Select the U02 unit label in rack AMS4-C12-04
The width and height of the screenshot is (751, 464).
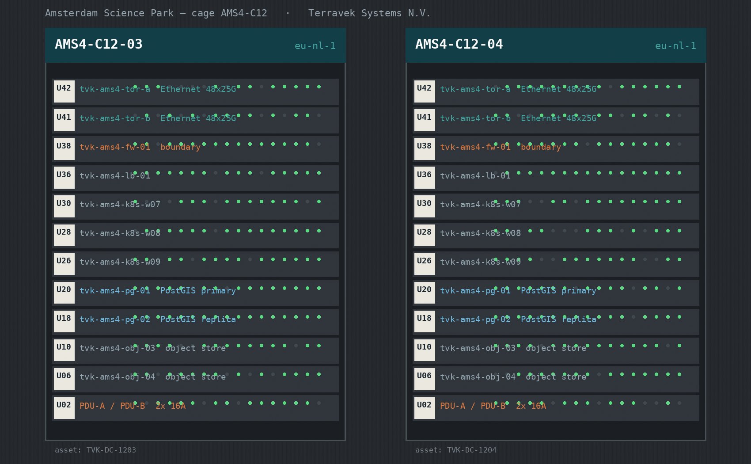425,408
